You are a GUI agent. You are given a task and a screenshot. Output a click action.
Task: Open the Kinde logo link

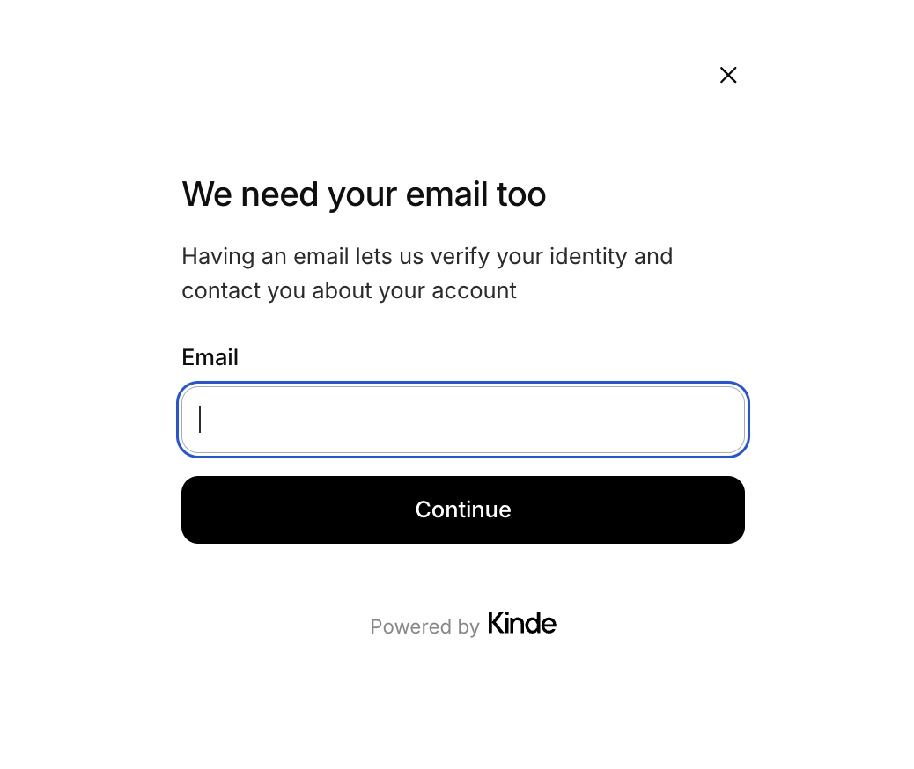tap(521, 623)
